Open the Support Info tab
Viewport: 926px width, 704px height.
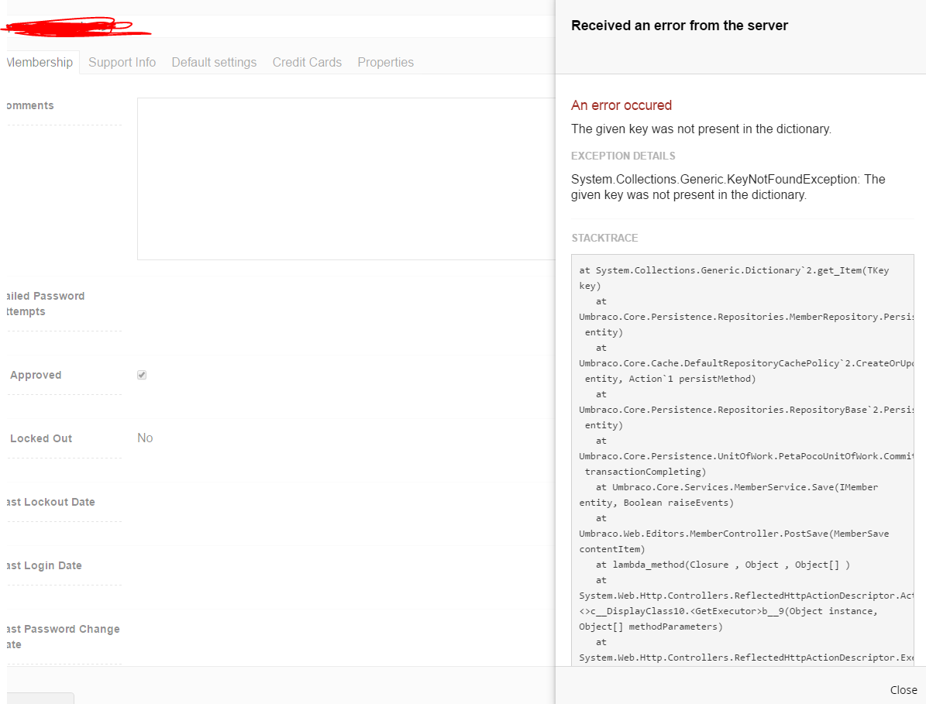coord(122,63)
